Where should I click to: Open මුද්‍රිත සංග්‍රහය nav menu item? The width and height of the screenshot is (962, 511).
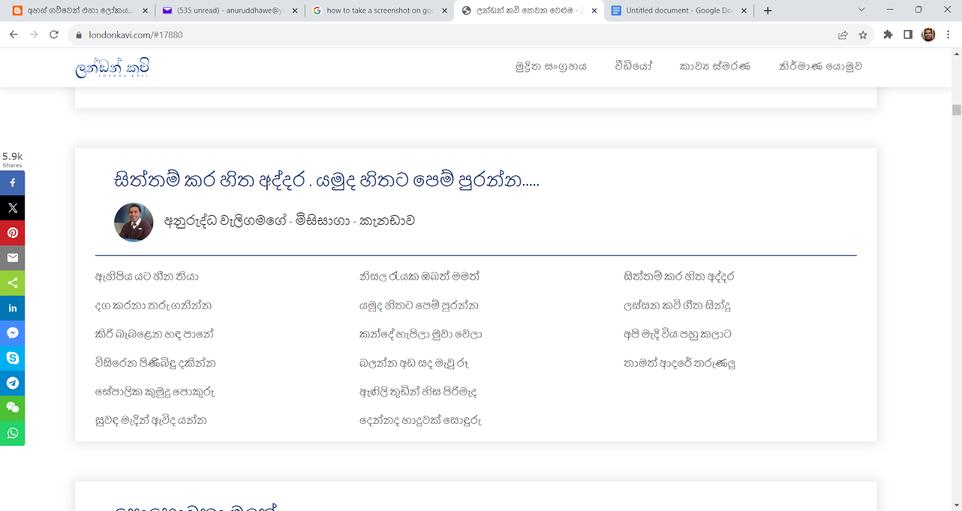point(551,66)
